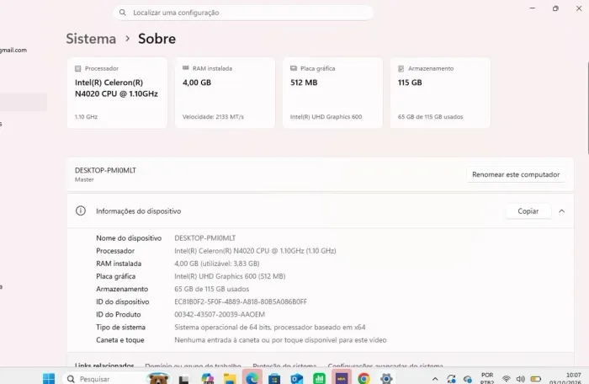Click the battery icon in tray

coord(536,379)
